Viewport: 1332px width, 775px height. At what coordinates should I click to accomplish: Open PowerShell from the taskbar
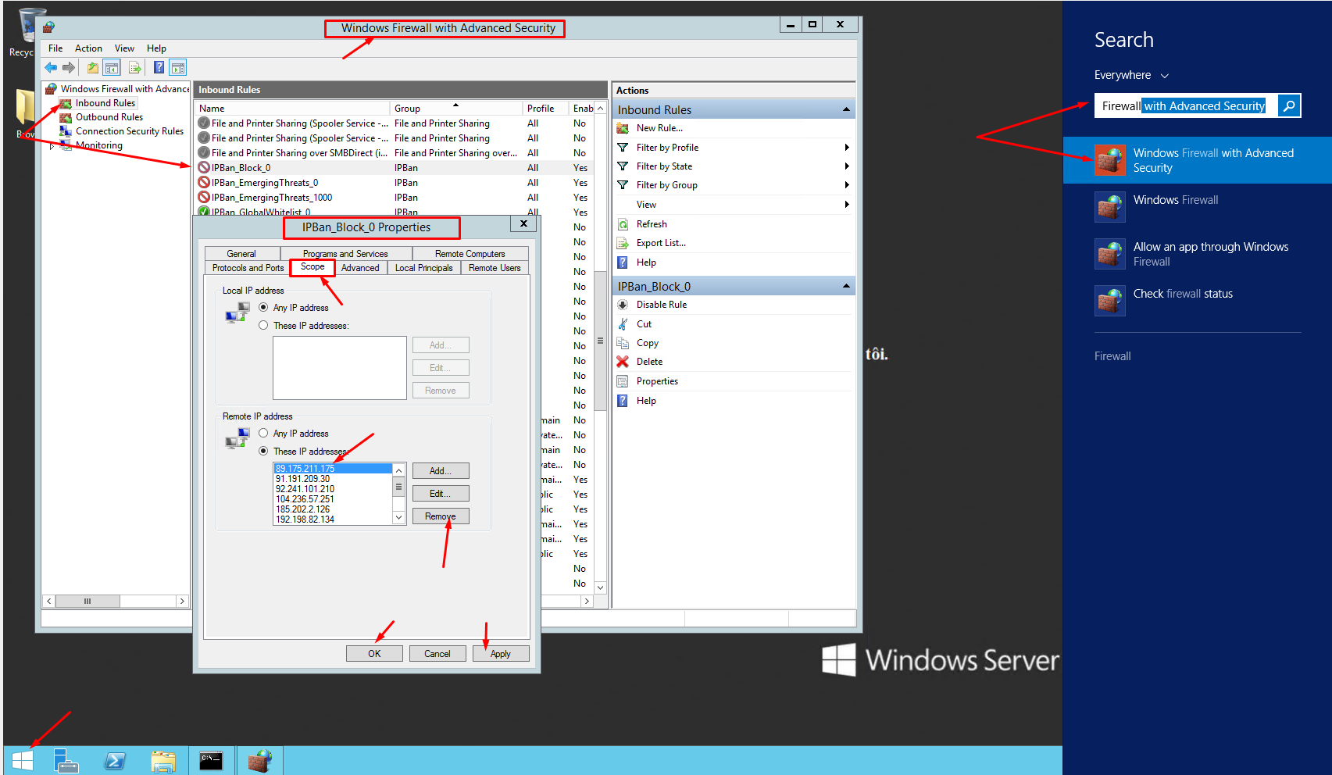(115, 760)
